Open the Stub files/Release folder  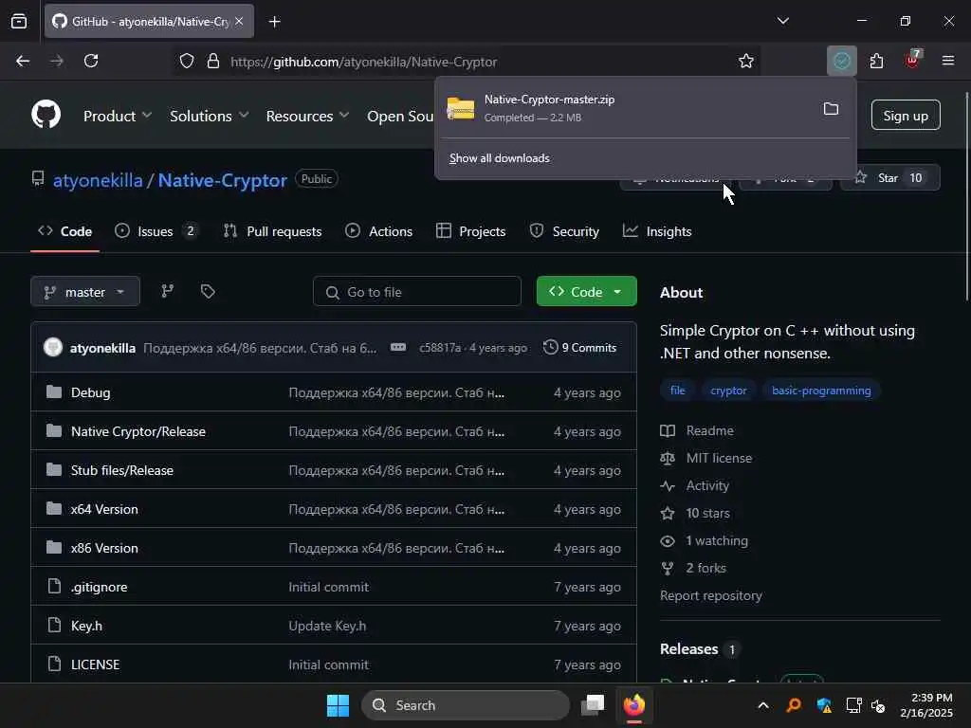(122, 470)
